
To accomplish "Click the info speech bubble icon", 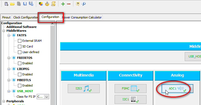I will [x=84, y=4].
